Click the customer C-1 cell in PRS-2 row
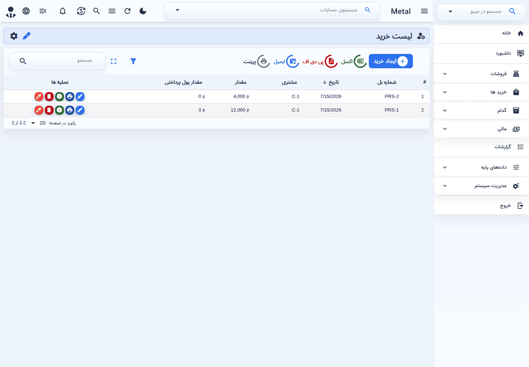 coord(296,97)
